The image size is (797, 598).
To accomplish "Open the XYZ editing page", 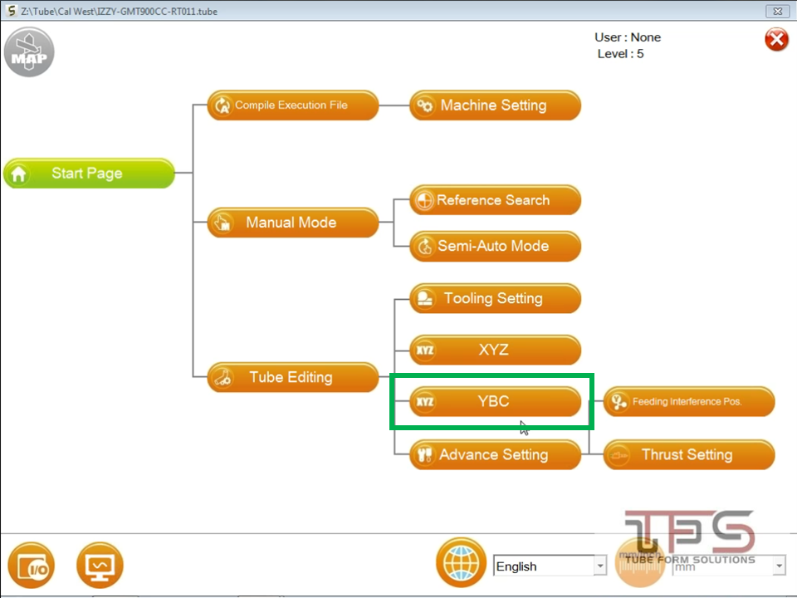I will coord(495,350).
